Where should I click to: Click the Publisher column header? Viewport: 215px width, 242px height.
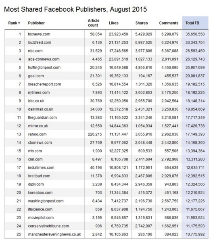click(36, 23)
